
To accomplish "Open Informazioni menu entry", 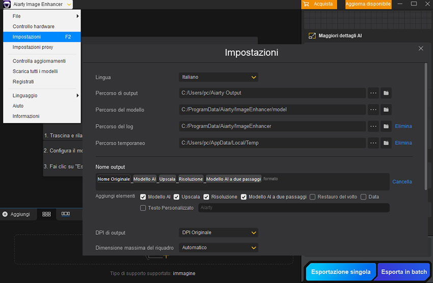I will click(x=42, y=116).
